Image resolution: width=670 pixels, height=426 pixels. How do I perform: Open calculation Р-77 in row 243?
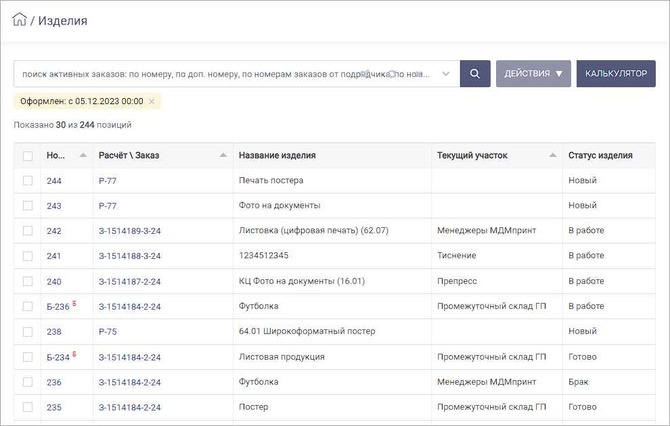108,206
